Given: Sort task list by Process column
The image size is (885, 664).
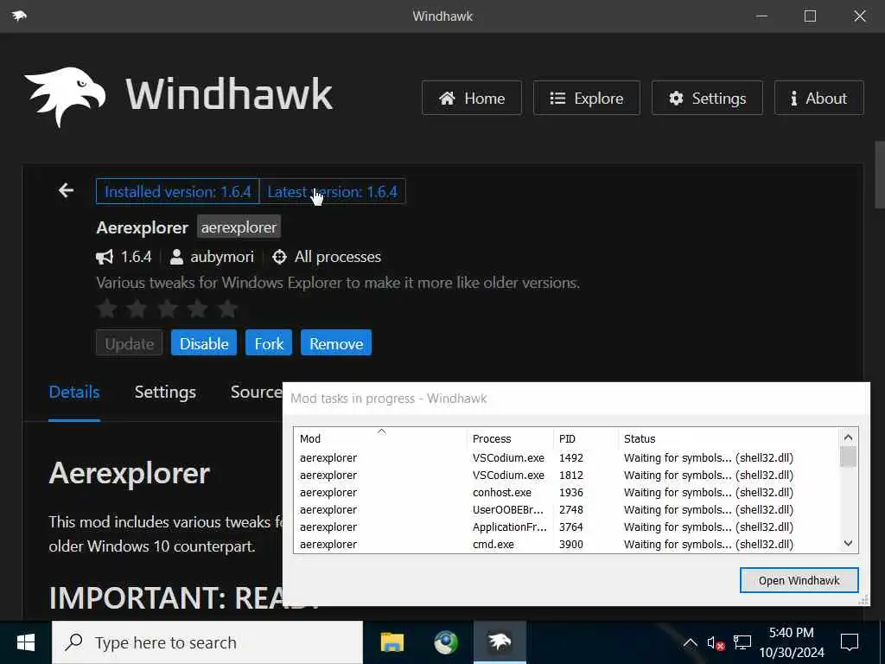Looking at the screenshot, I should (510, 438).
